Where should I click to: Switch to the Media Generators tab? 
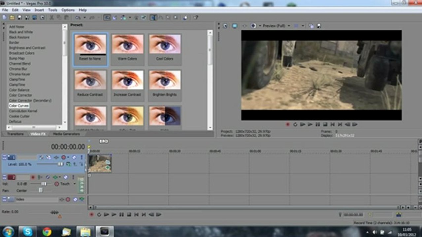pyautogui.click(x=66, y=134)
